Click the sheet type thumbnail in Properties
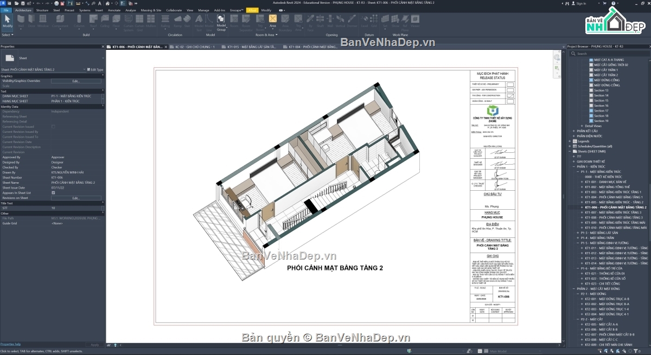651x355 pixels. (9, 57)
